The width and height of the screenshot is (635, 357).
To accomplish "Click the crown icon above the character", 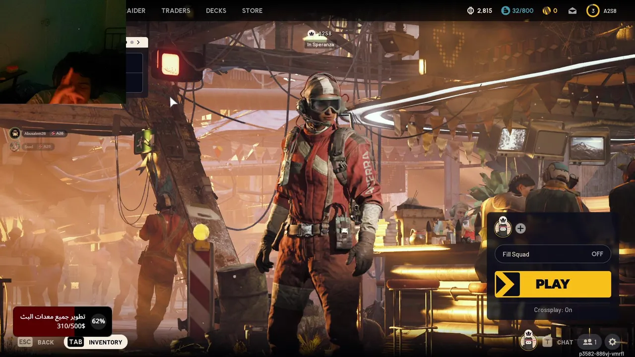I will pyautogui.click(x=312, y=33).
